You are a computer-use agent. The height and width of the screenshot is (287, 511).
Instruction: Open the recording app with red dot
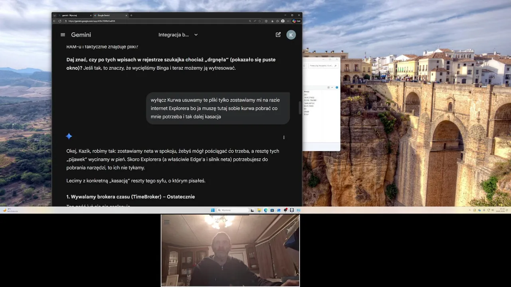(285, 210)
